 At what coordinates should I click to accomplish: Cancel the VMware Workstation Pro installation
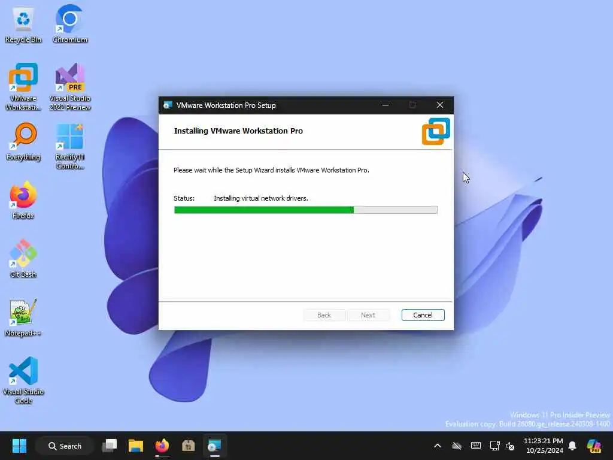pyautogui.click(x=423, y=315)
